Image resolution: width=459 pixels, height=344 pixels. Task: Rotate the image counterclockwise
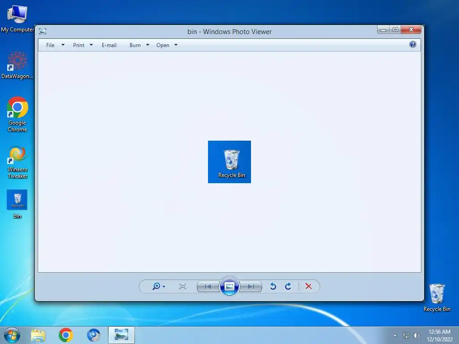tap(273, 286)
